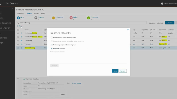
Task: Deselect the Technical Training row checkbox
Action: 18,48
